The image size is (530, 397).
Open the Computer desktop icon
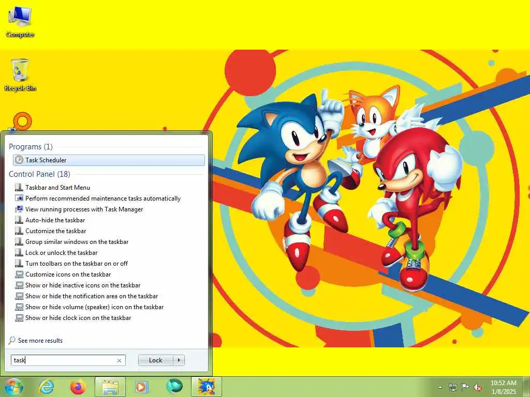pos(20,22)
